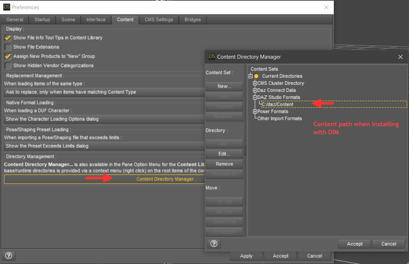Click the help icon in Preferences window
409x264 pixels.
pos(8,256)
